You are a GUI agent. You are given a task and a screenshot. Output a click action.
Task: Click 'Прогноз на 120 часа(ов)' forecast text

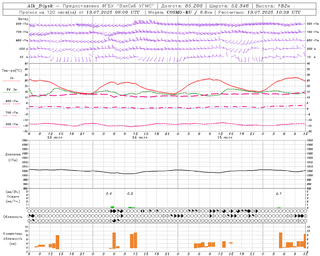[x=48, y=12]
